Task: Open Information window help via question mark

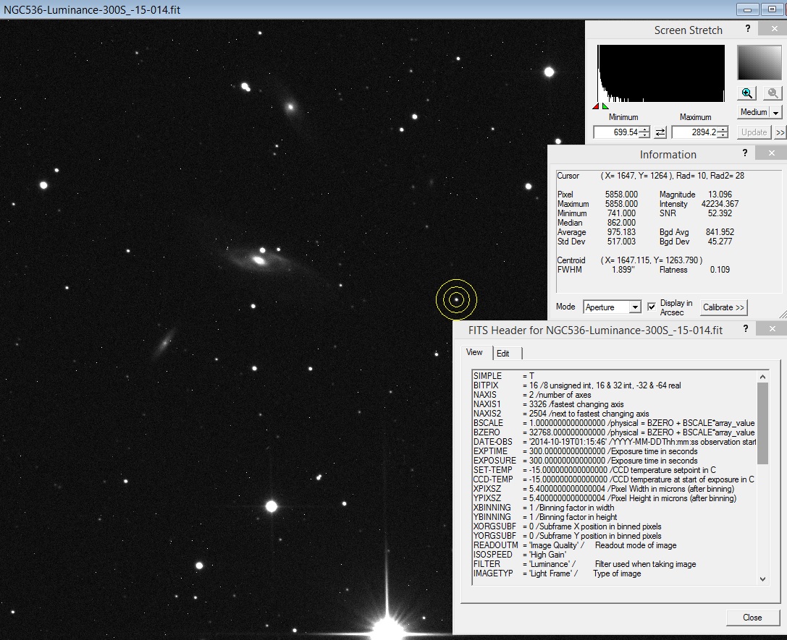Action: (x=744, y=154)
